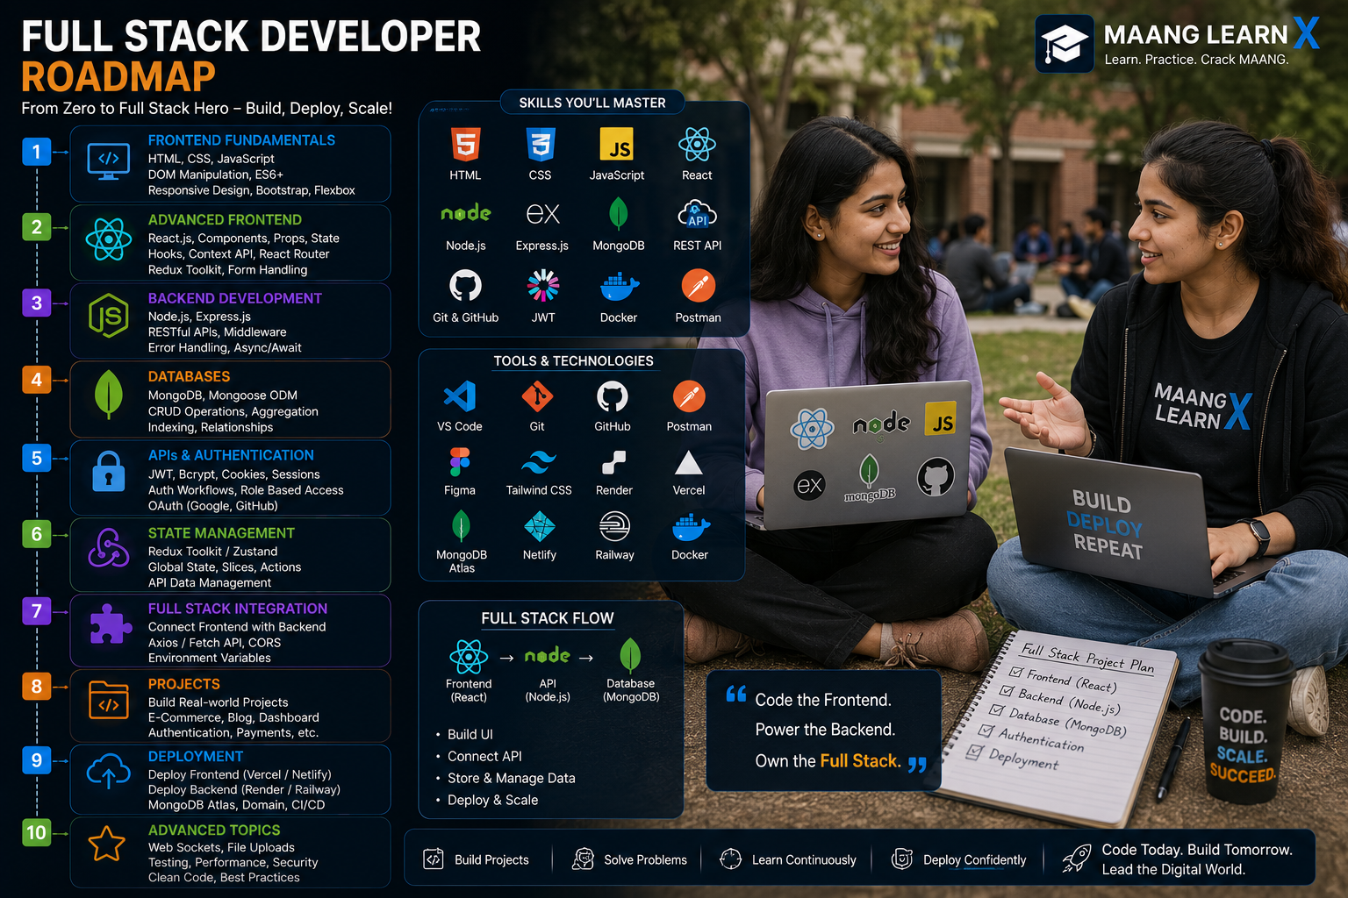
Task: Select the "TOOLS & TECHNOLOGIES" title
Action: coord(573,361)
